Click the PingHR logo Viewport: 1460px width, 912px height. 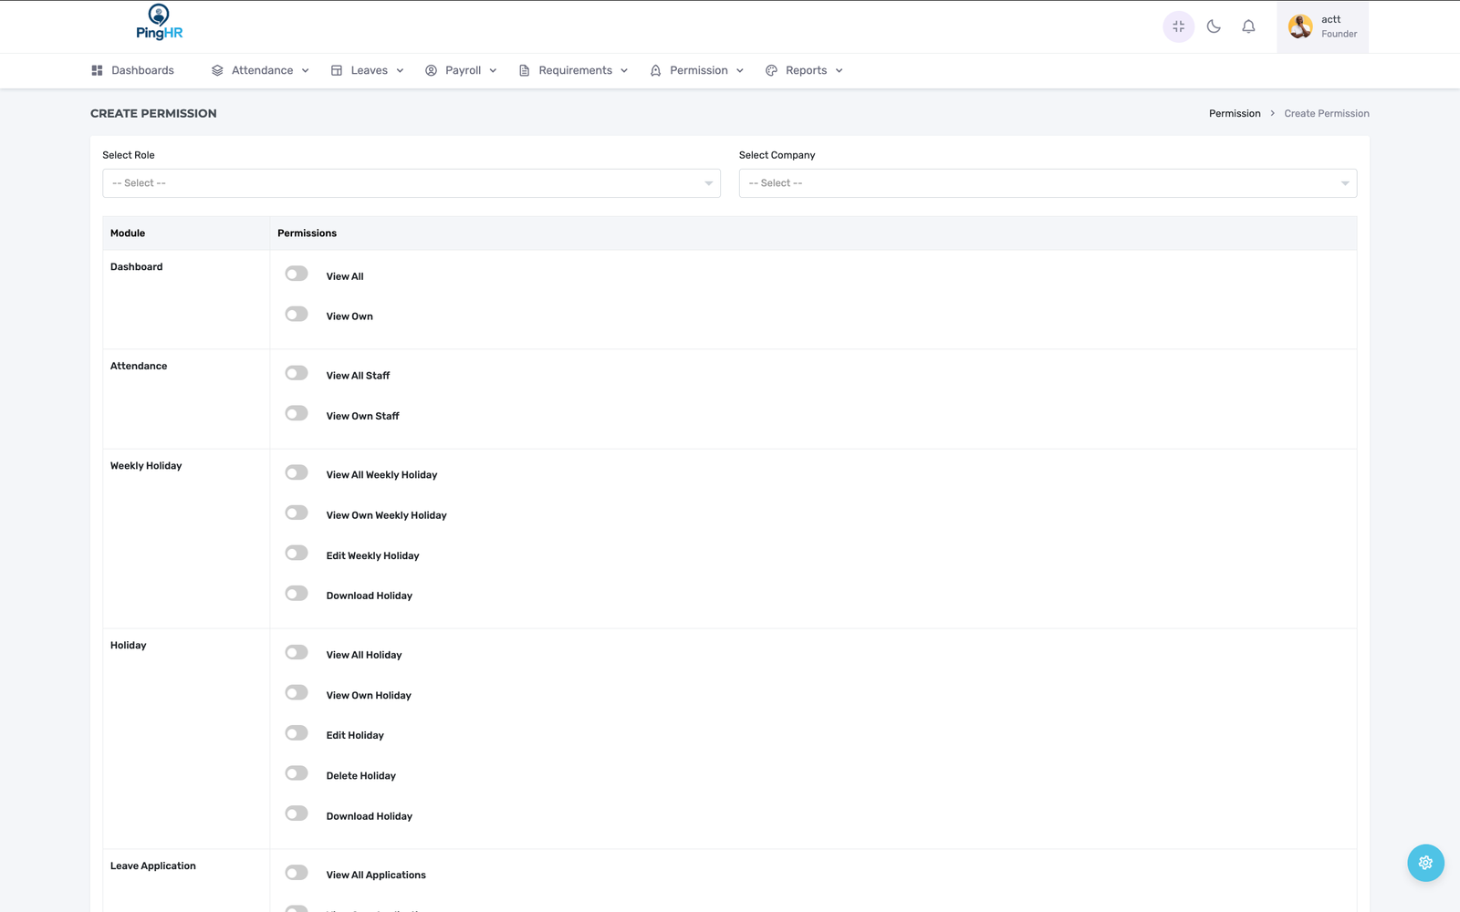click(159, 23)
